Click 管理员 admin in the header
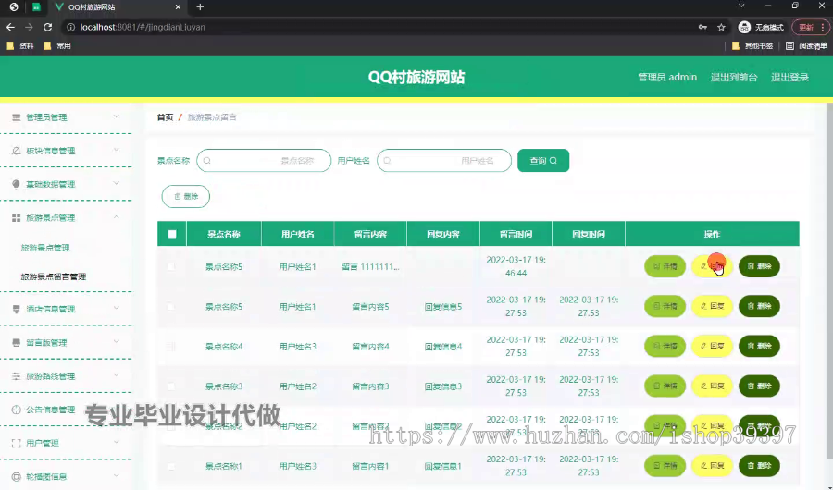The width and height of the screenshot is (833, 490). point(667,78)
